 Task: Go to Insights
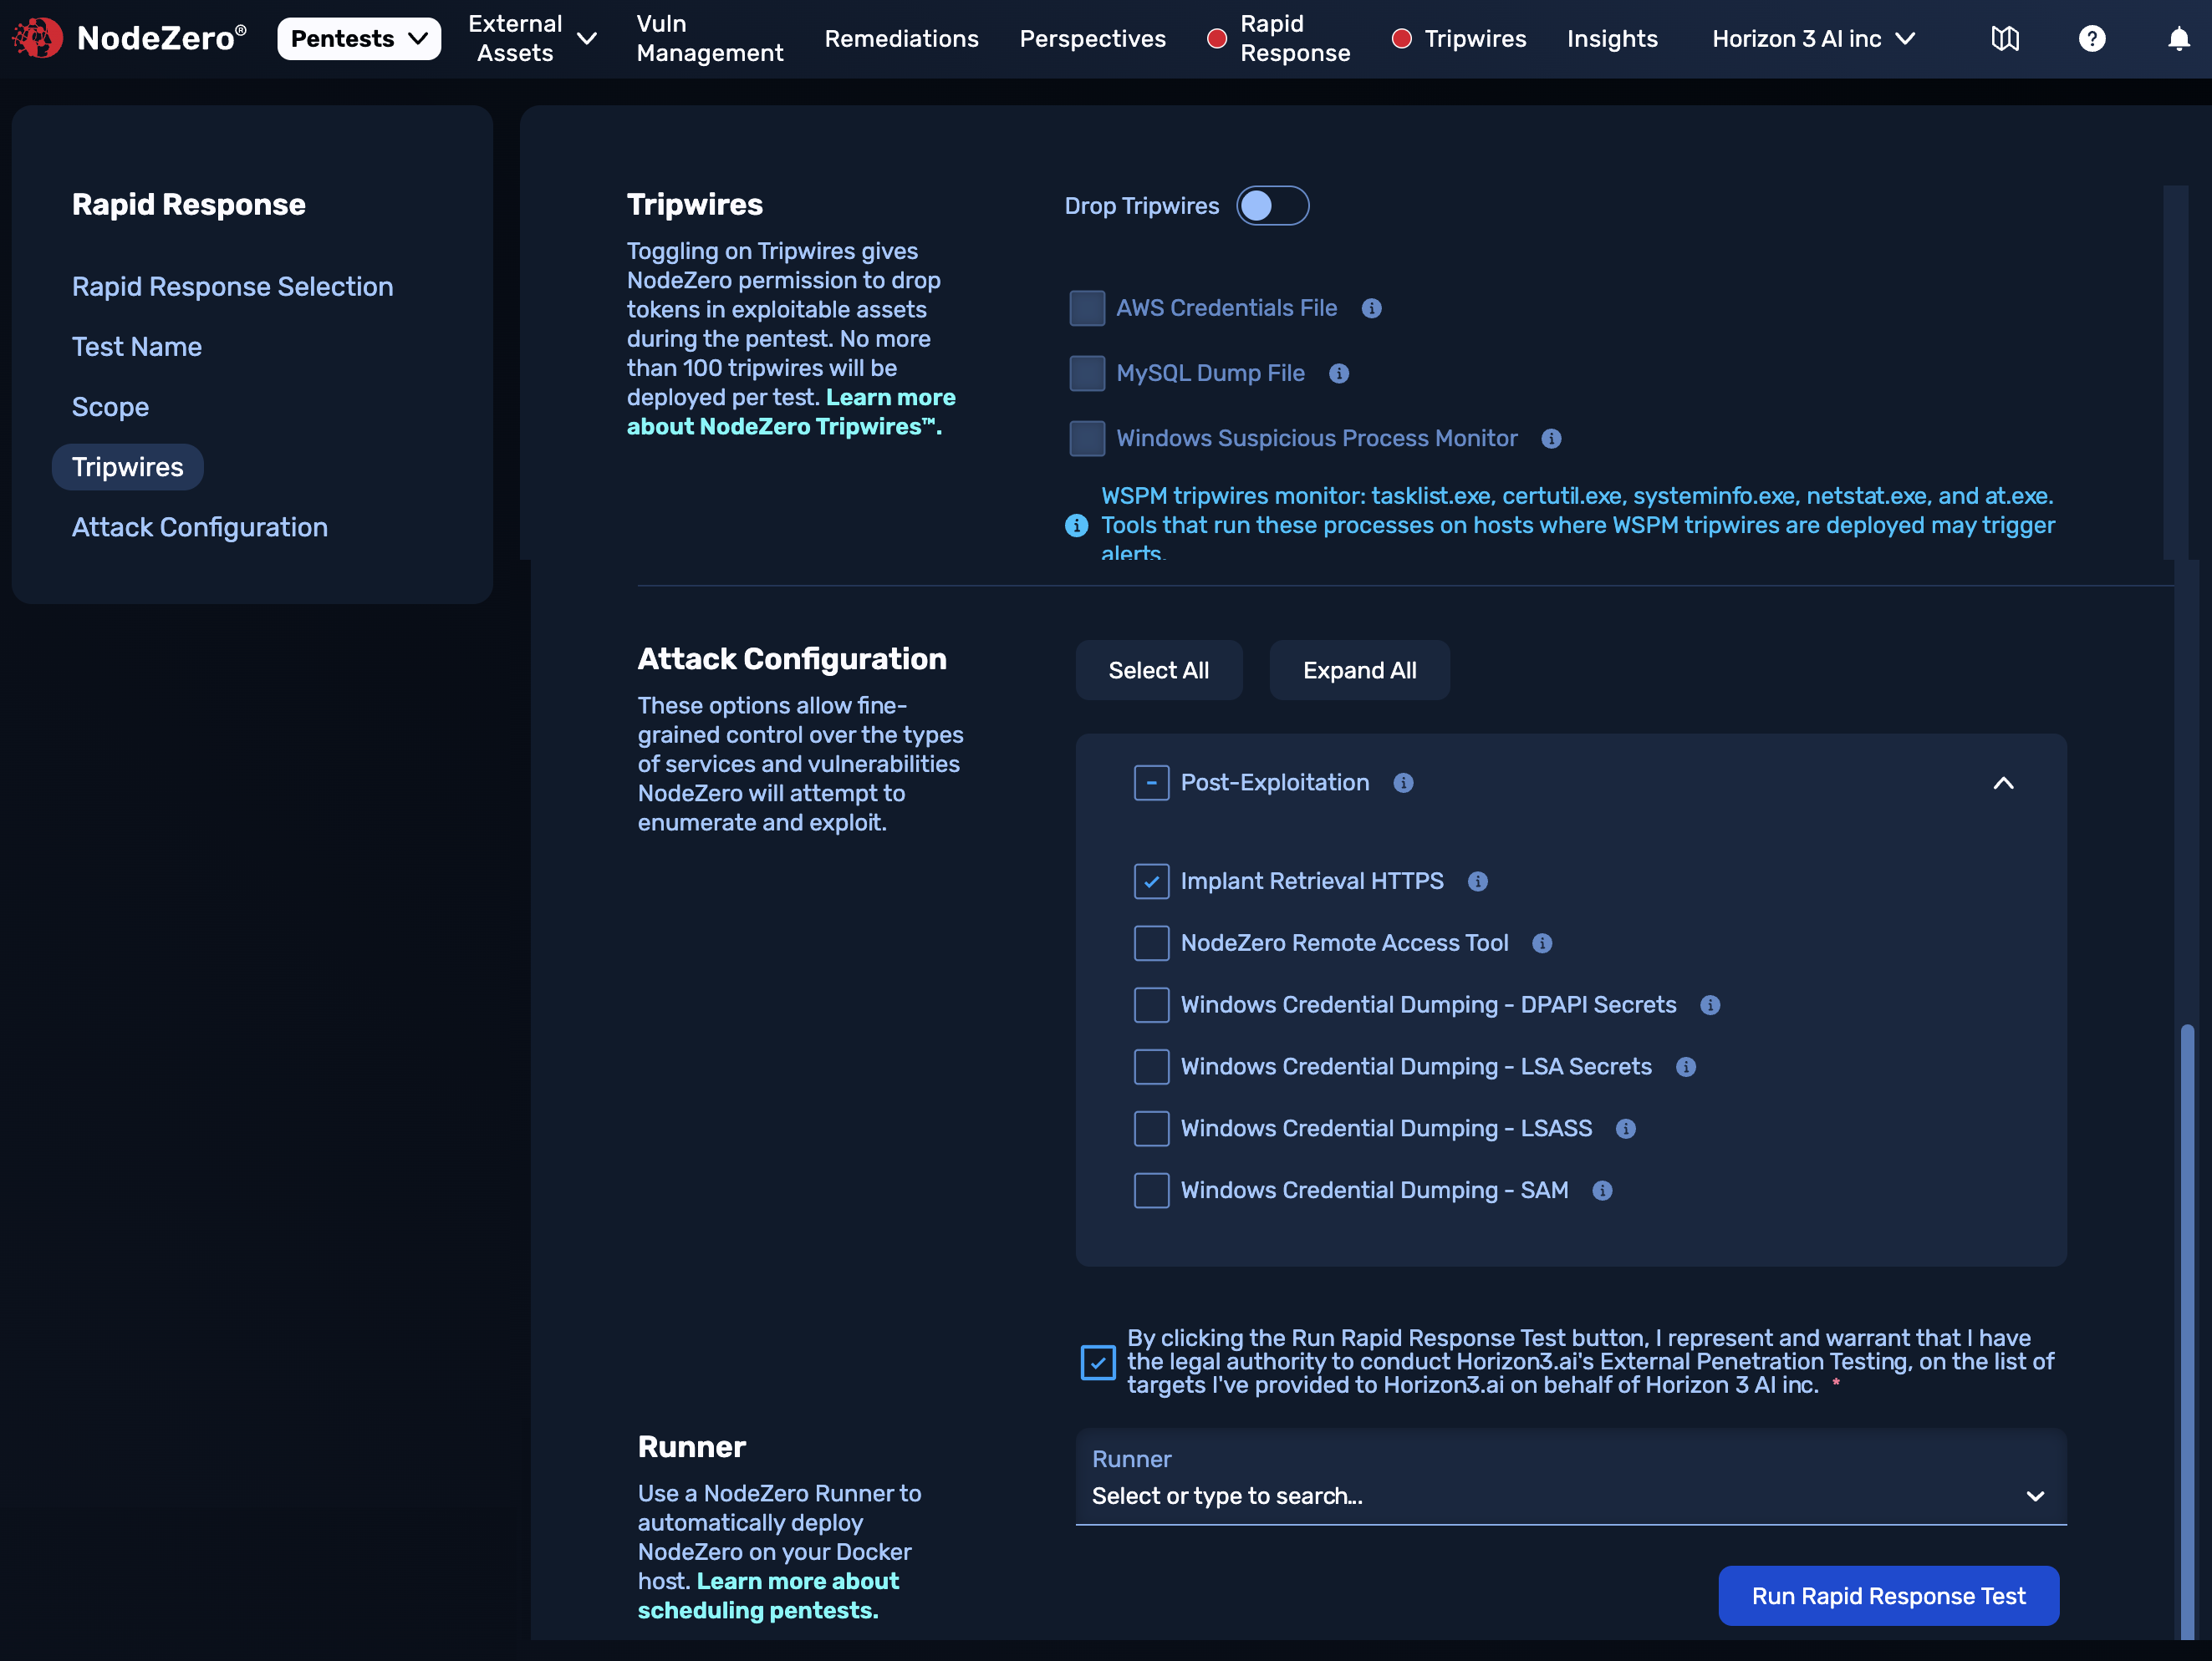pyautogui.click(x=1612, y=39)
